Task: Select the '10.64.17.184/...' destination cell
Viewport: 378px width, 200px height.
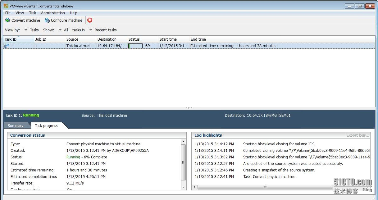Action: (111, 46)
